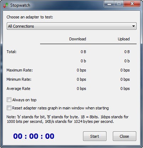Image resolution: width=143 pixels, height=148 pixels.
Task: Click the Note about bit and byte
Action: point(67,119)
